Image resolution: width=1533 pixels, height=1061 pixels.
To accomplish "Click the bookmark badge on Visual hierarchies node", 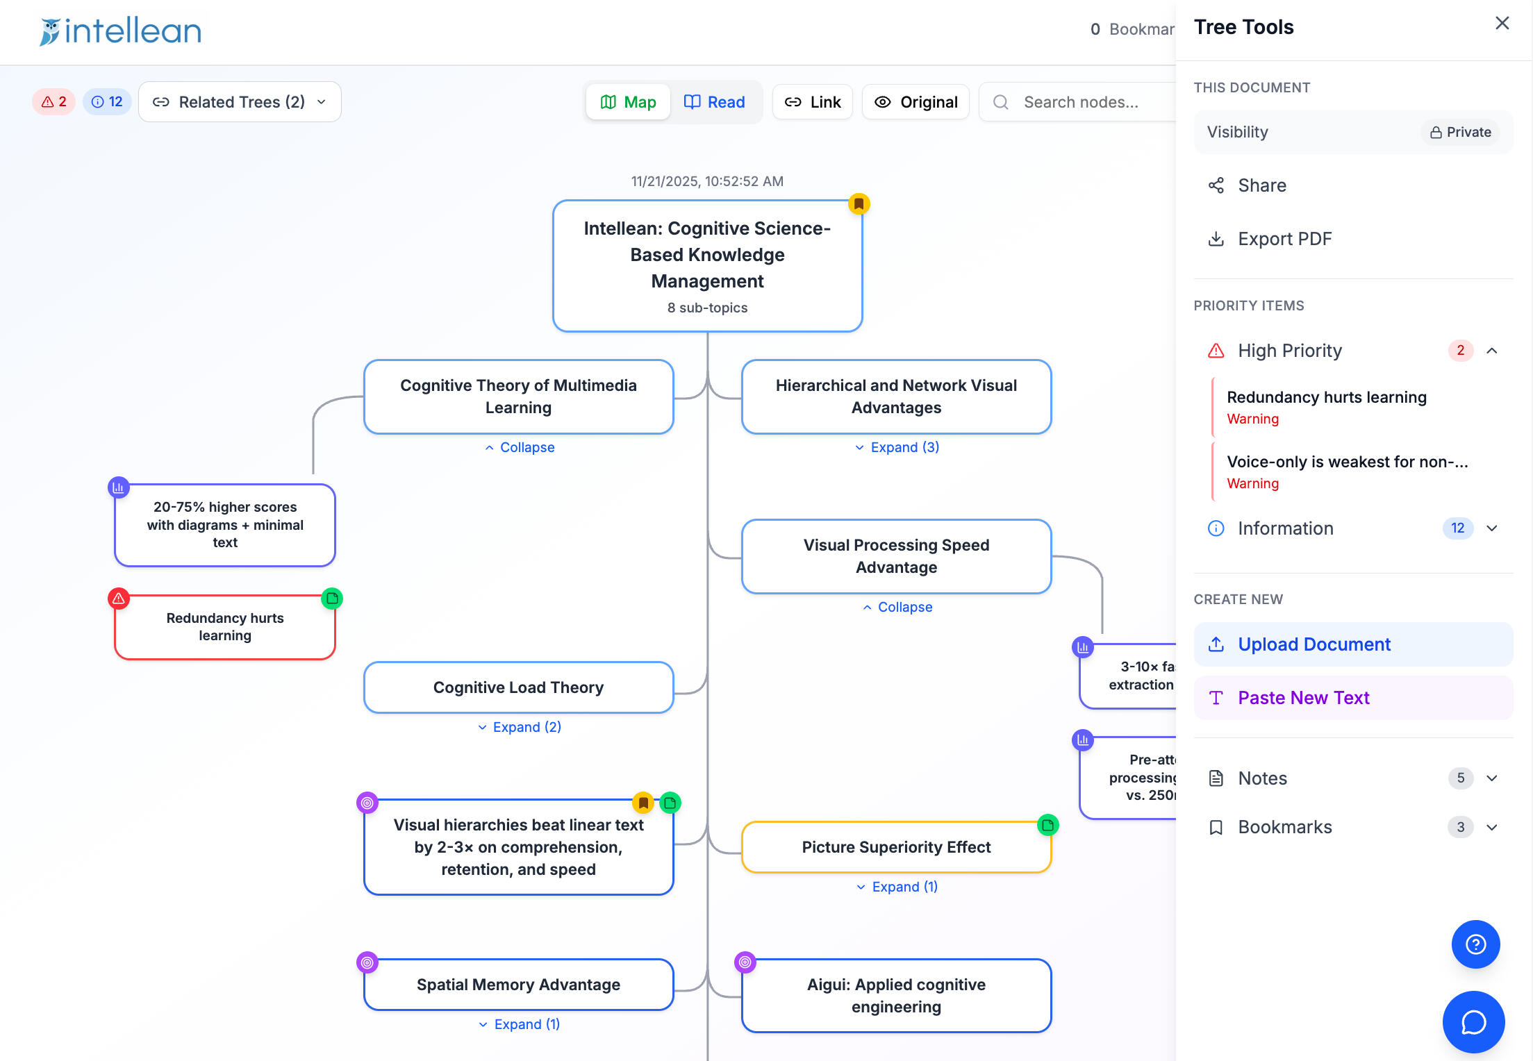I will click(643, 803).
